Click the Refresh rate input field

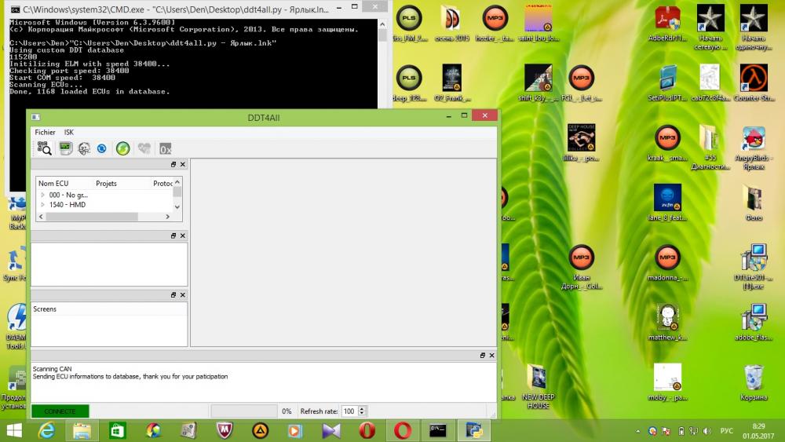pos(349,411)
